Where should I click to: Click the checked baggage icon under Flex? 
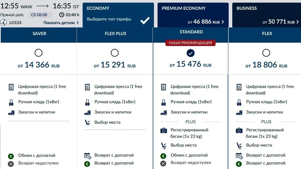[x=239, y=130]
